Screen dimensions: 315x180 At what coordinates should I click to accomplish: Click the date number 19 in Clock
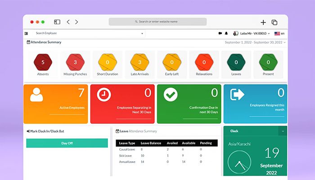tap(272, 153)
